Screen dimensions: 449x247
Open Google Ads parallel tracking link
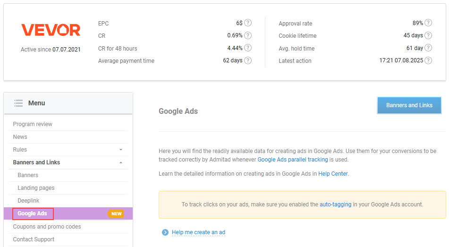pyautogui.click(x=293, y=160)
